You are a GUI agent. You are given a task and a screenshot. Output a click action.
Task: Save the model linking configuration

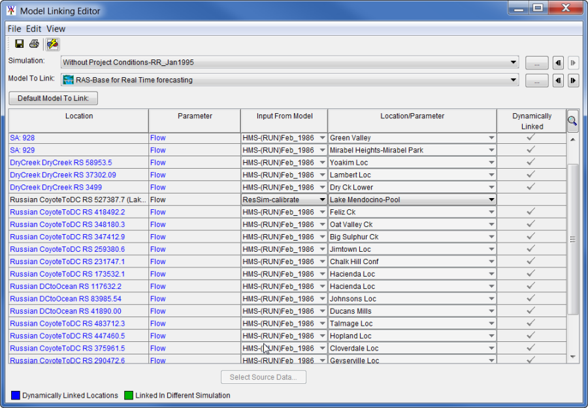[x=19, y=44]
